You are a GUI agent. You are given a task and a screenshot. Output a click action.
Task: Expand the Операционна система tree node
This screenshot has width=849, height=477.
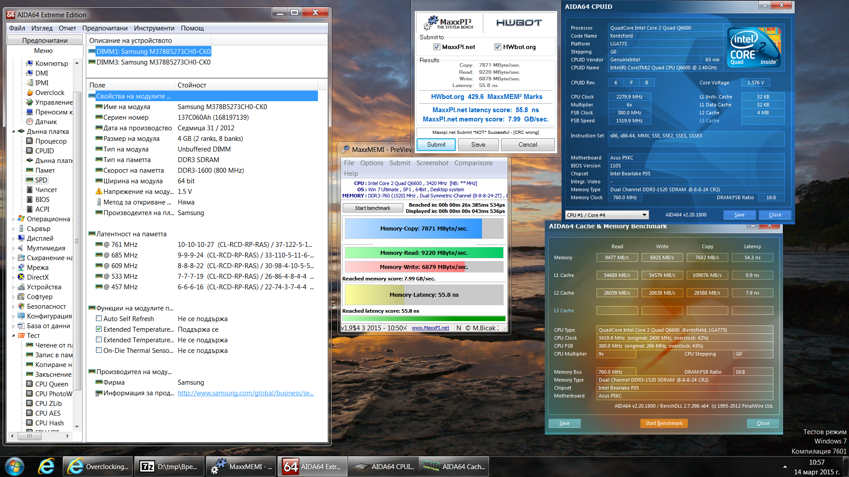[13, 219]
